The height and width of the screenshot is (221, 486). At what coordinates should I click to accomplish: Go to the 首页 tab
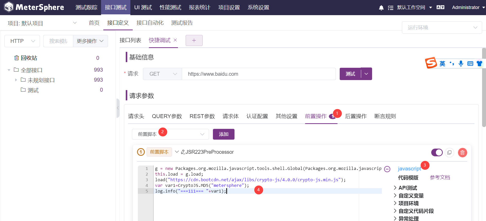(94, 23)
